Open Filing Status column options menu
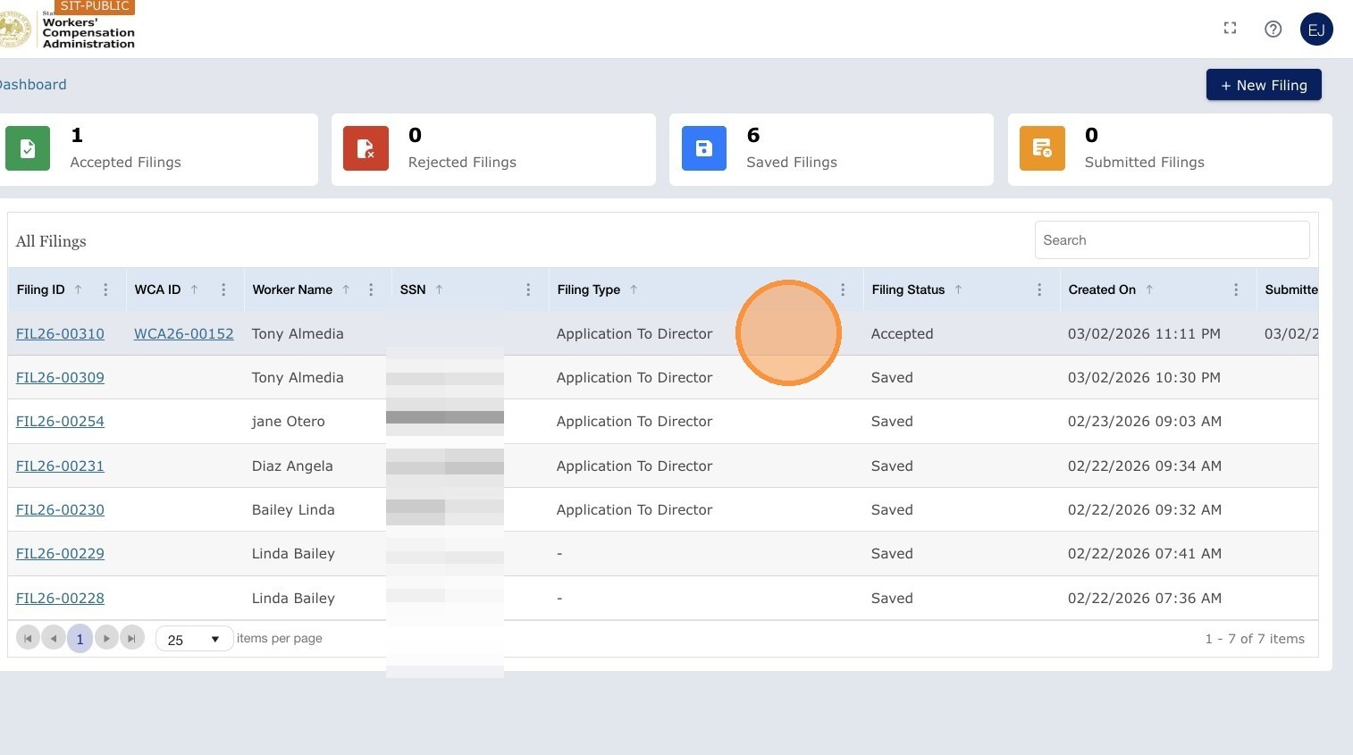Viewport: 1353px width, 755px height. [x=1039, y=289]
